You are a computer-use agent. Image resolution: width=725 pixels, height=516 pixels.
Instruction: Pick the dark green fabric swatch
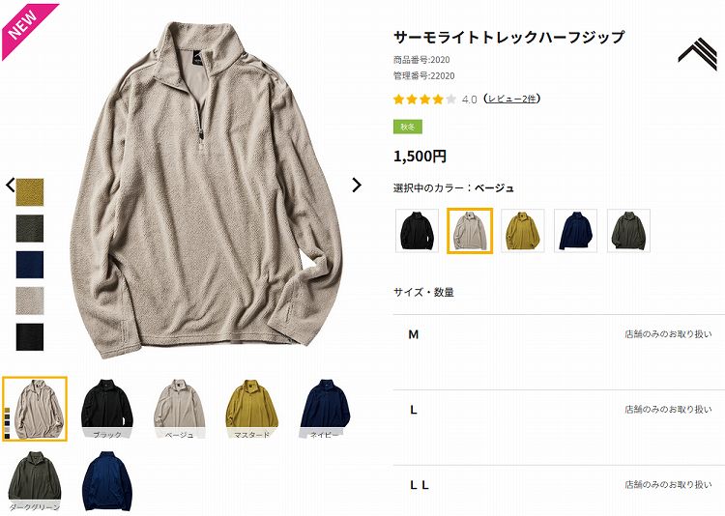point(30,228)
